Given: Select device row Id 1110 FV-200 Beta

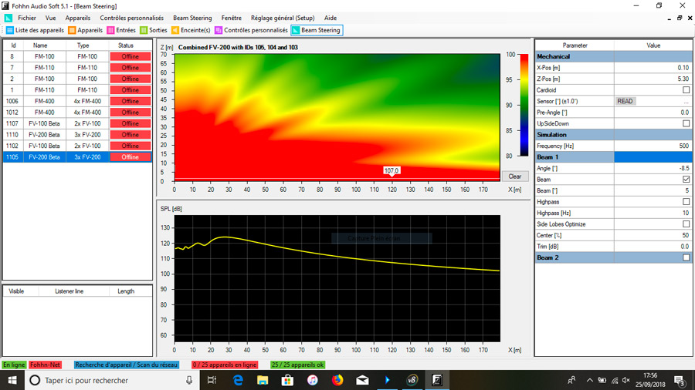Looking at the screenshot, I should pos(77,135).
